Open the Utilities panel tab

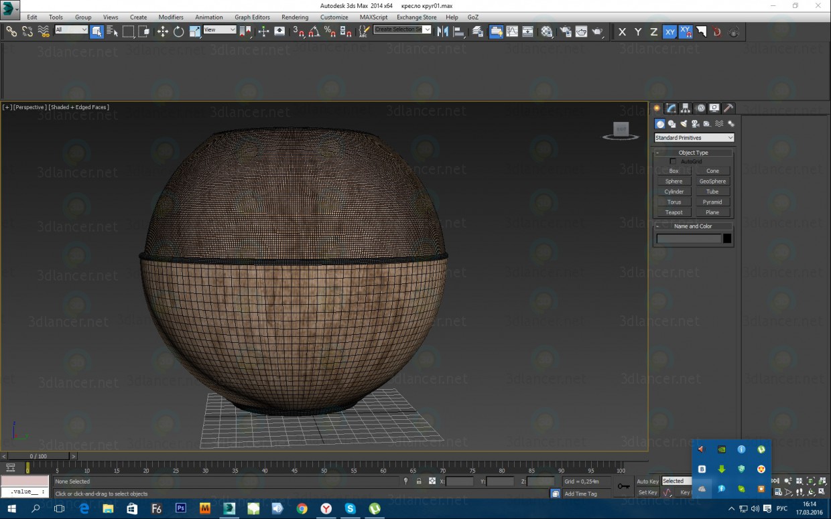point(728,108)
